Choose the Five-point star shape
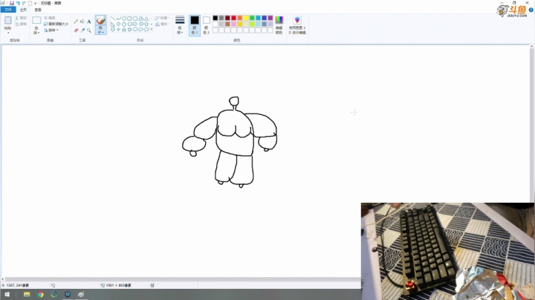The width and height of the screenshot is (535, 300). pos(124,30)
